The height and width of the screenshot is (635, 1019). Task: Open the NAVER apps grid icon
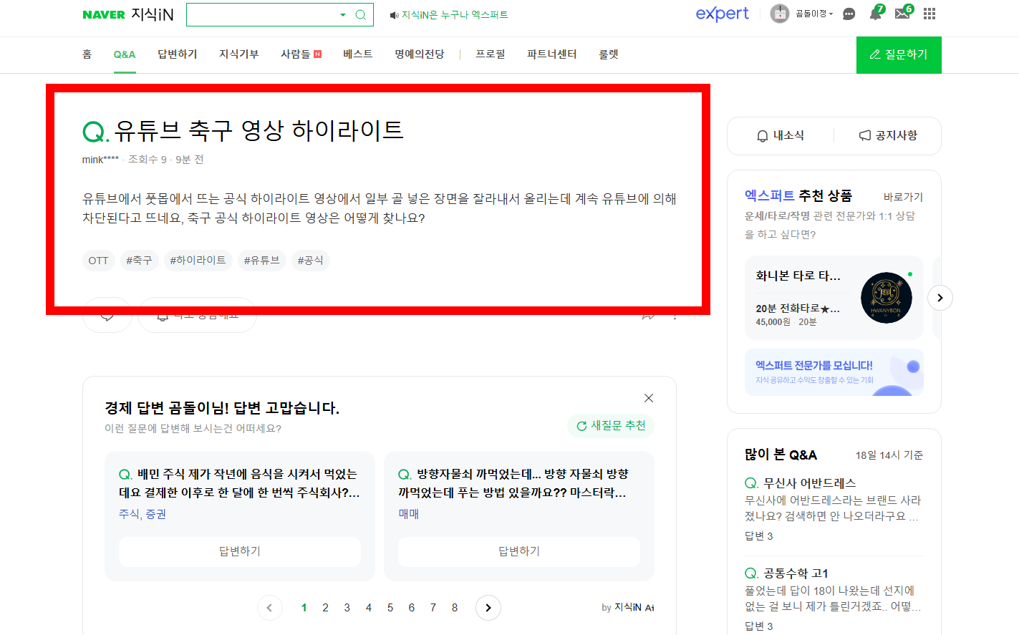[x=929, y=14]
